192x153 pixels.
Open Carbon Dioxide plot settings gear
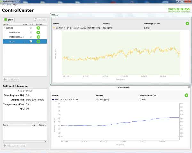[x=186, y=95]
